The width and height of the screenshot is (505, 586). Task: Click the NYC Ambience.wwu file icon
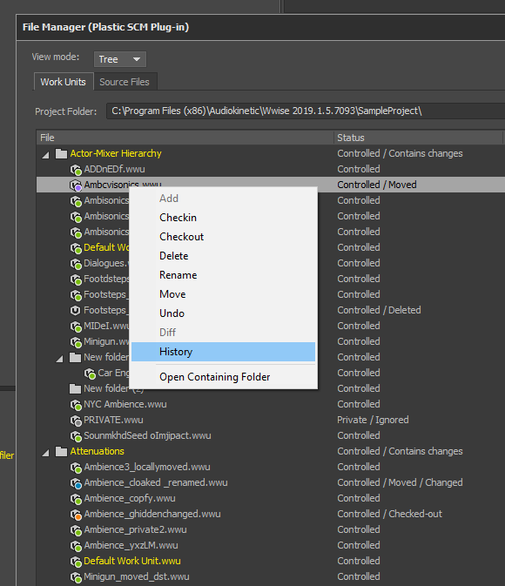point(76,405)
